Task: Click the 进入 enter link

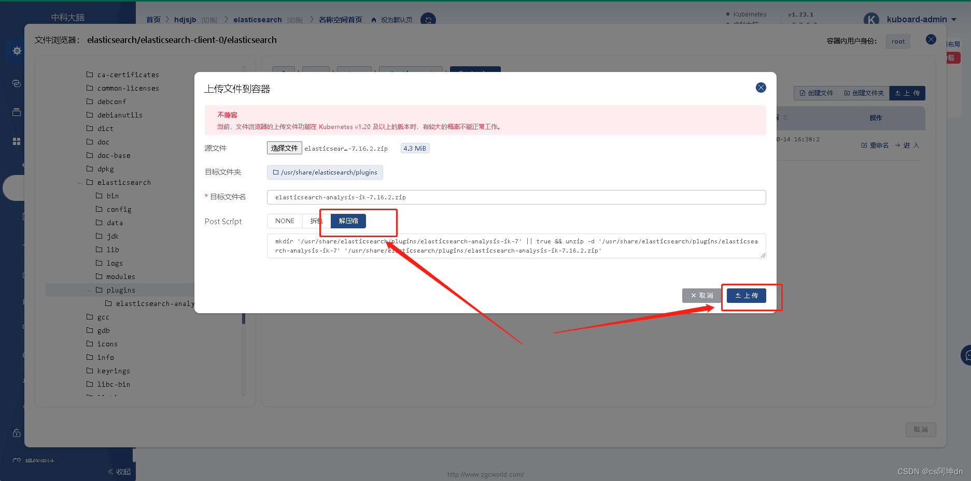Action: tap(907, 145)
